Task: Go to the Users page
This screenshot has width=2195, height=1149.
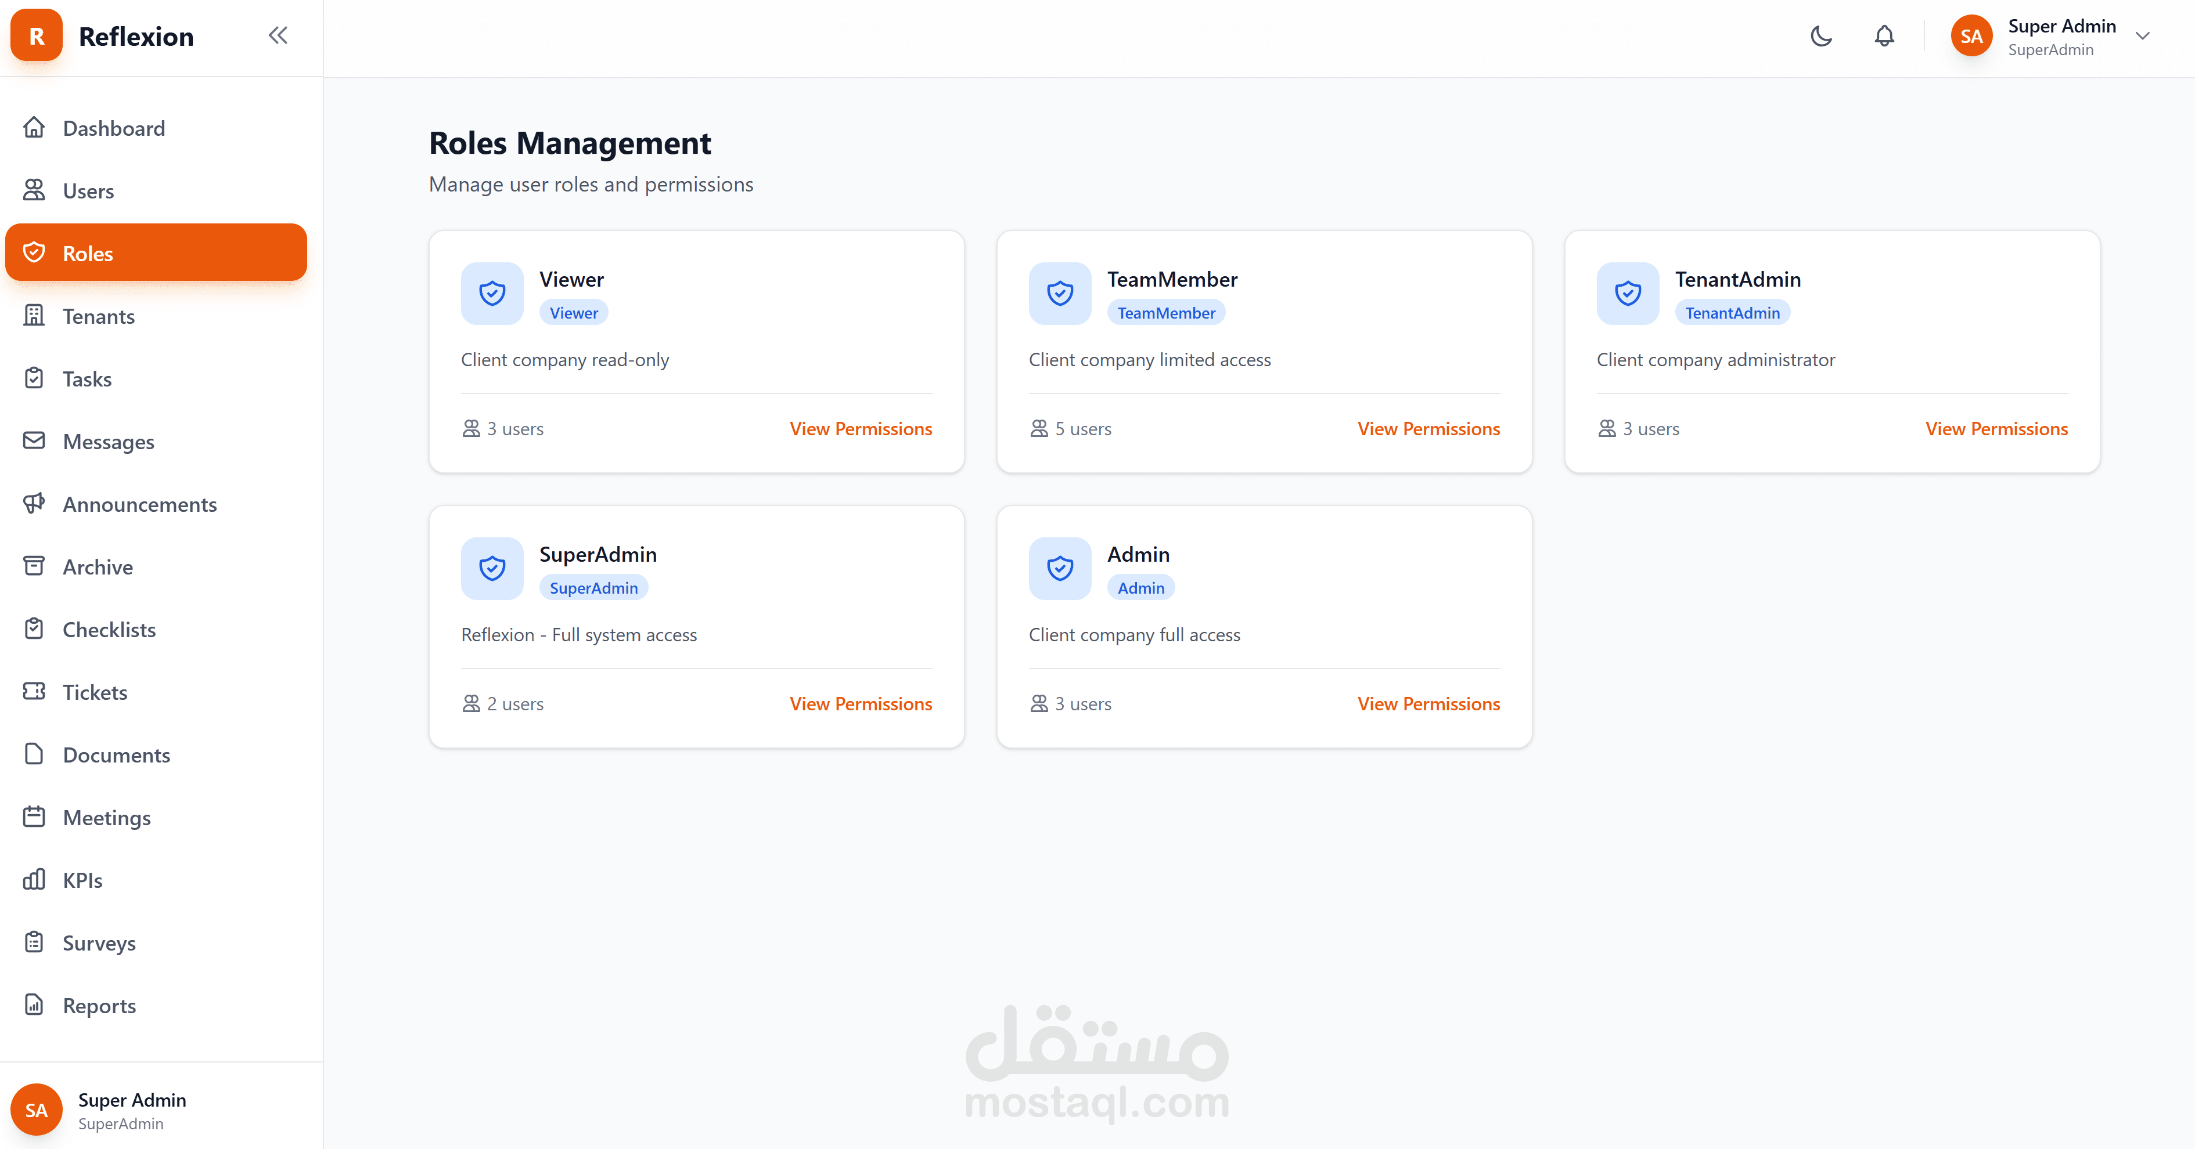Action: (x=88, y=191)
